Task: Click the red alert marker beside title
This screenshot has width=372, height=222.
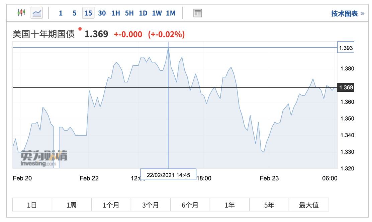Action: coord(80,29)
